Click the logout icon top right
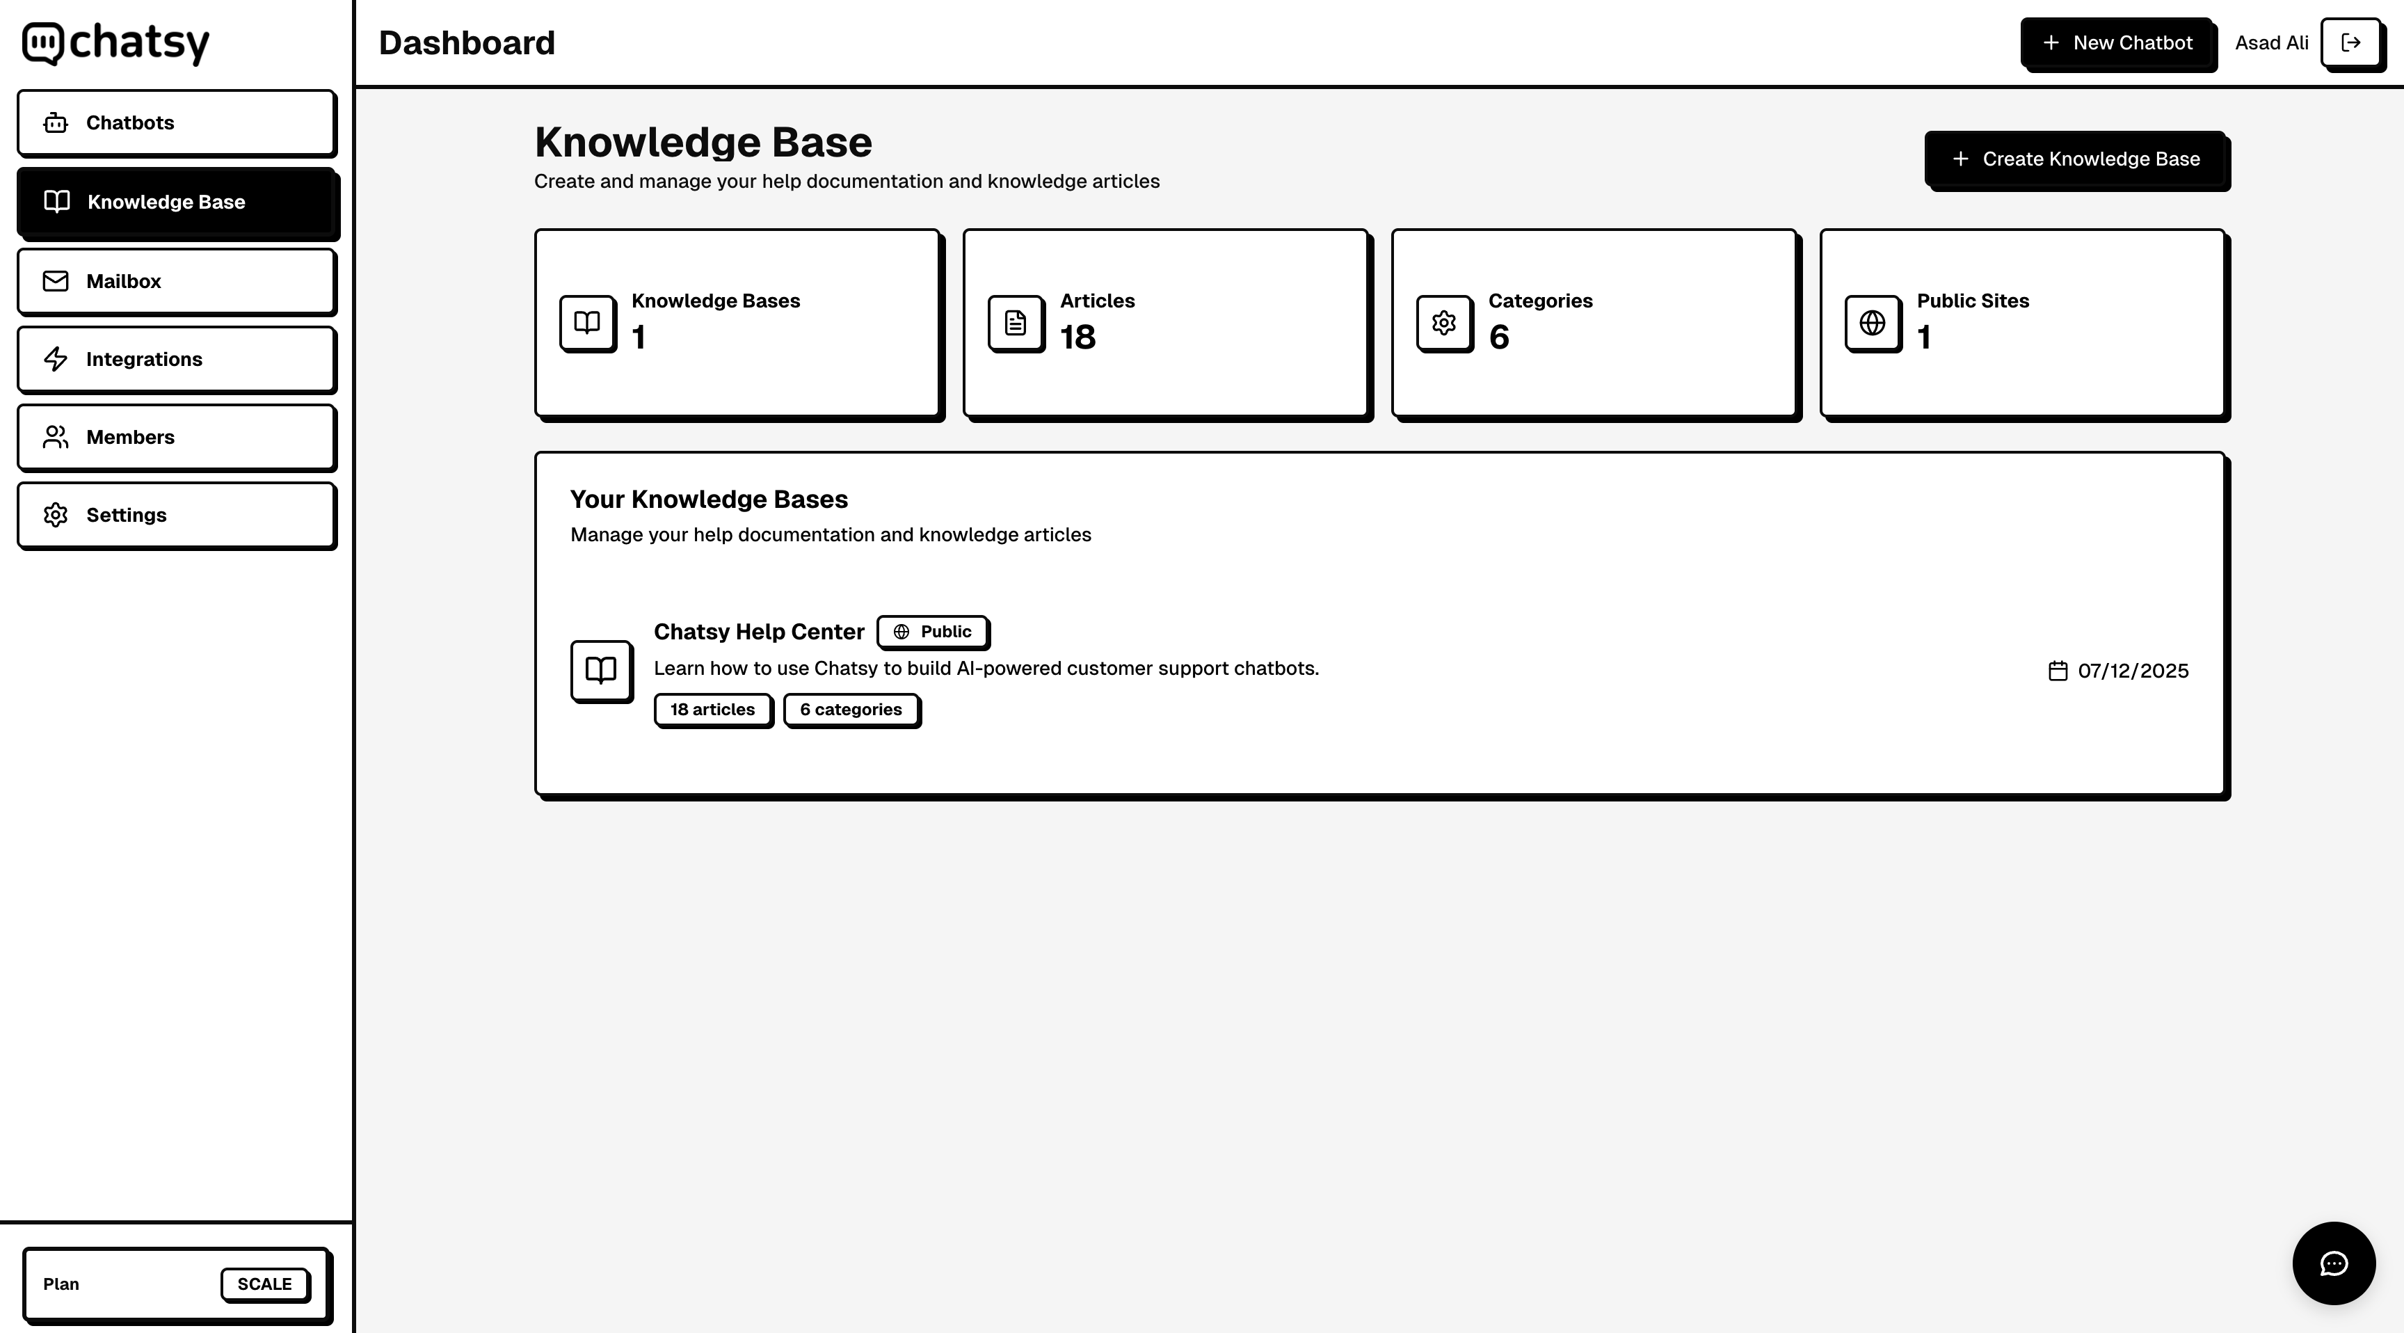 [2352, 42]
